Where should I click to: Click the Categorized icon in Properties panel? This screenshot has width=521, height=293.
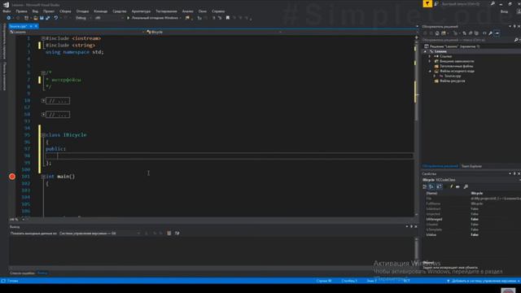pyautogui.click(x=425, y=186)
